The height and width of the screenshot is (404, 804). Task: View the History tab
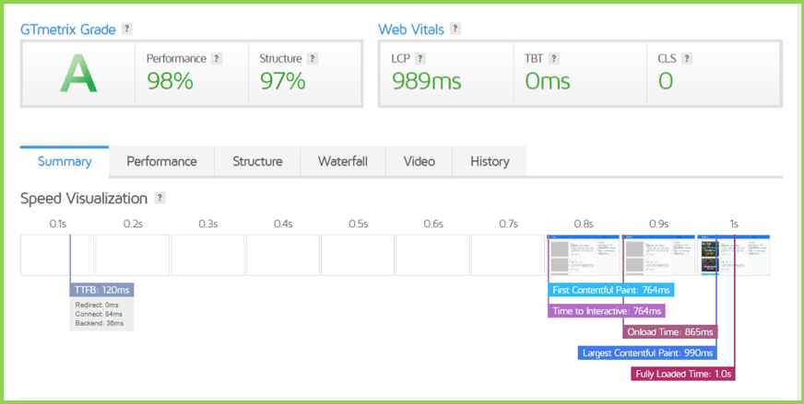pyautogui.click(x=490, y=162)
